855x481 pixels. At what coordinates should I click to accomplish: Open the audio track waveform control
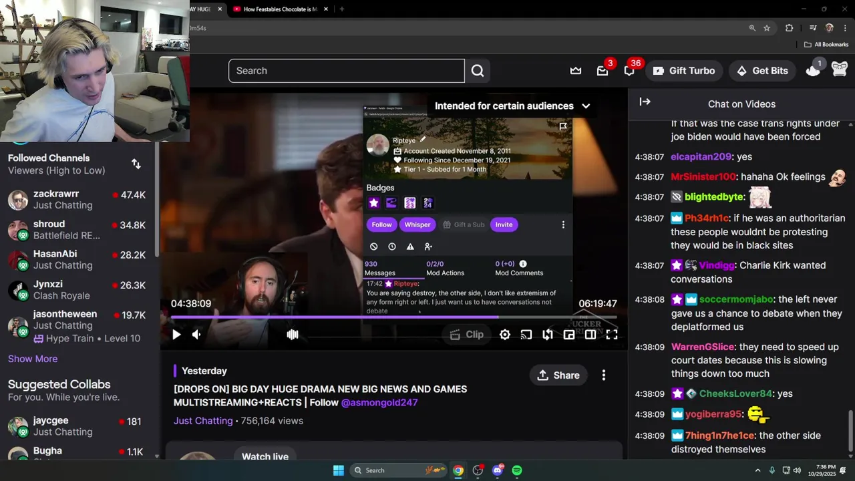[x=293, y=335]
